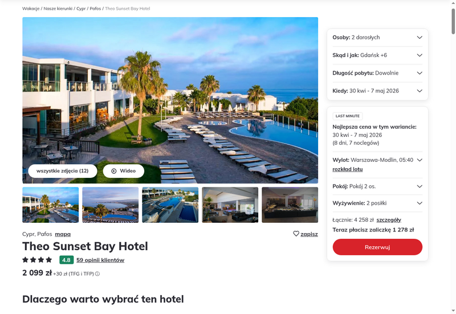View rozkład lotu flight schedule
The height and width of the screenshot is (314, 456).
pyautogui.click(x=348, y=169)
